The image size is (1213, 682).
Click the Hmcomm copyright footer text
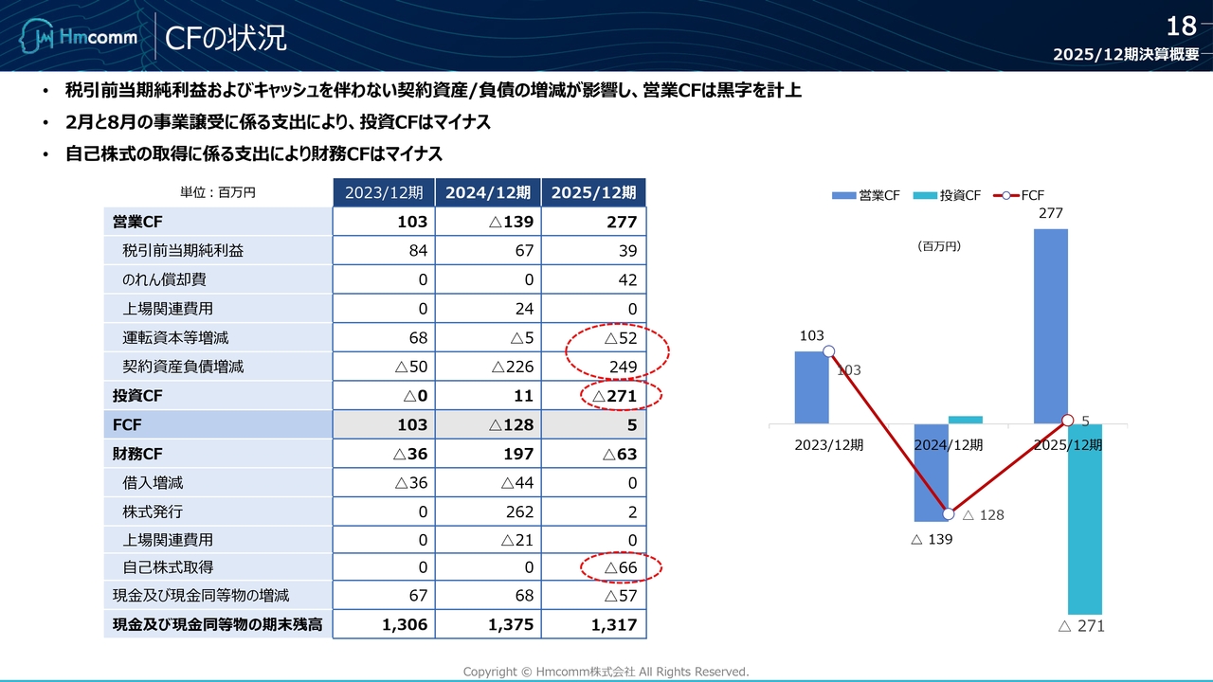pyautogui.click(x=606, y=672)
